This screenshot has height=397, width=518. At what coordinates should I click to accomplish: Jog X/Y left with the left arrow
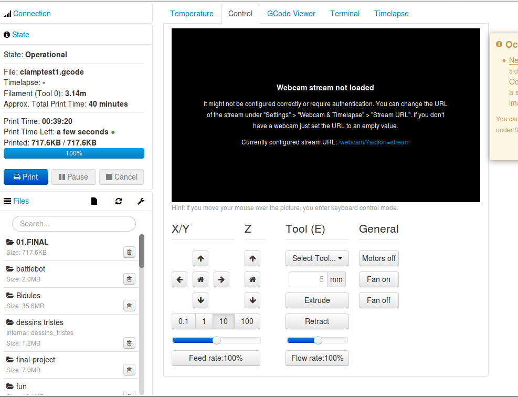point(179,280)
